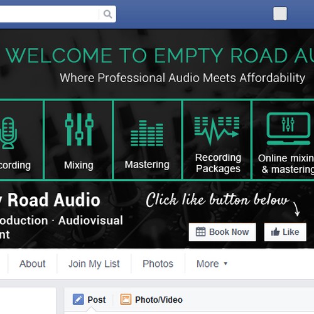
Task: Click the Online mixing laptop icon
Action: click(x=288, y=129)
